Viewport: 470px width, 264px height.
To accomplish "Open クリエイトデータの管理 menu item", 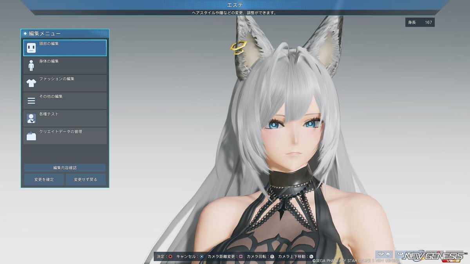I will [x=65, y=136].
